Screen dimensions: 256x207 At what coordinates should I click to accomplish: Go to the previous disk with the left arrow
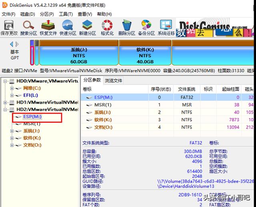12,44
